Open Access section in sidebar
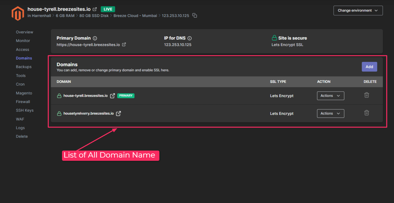The width and height of the screenshot is (394, 203). [x=22, y=49]
